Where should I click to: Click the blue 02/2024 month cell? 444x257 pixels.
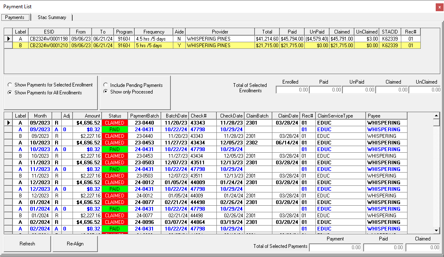click(x=40, y=229)
